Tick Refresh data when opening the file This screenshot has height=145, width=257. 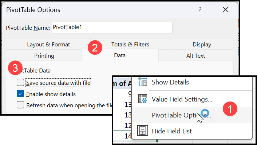[x=20, y=105]
